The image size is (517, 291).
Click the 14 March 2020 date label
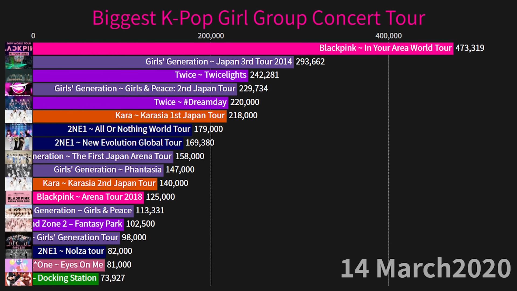click(x=426, y=268)
